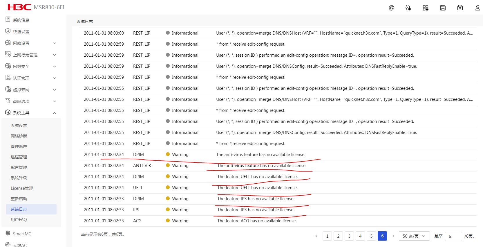Open 管理账户 submenu item
483x247 pixels.
pos(19,146)
